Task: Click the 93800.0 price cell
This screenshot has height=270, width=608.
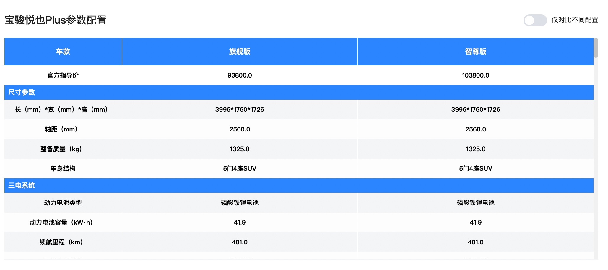Action: [x=240, y=75]
